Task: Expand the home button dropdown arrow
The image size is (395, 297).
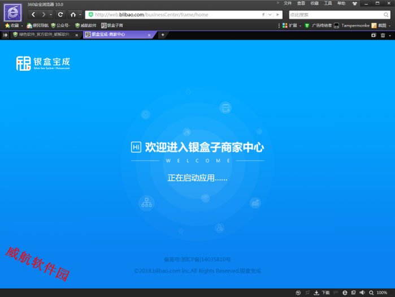Action: 80,15
